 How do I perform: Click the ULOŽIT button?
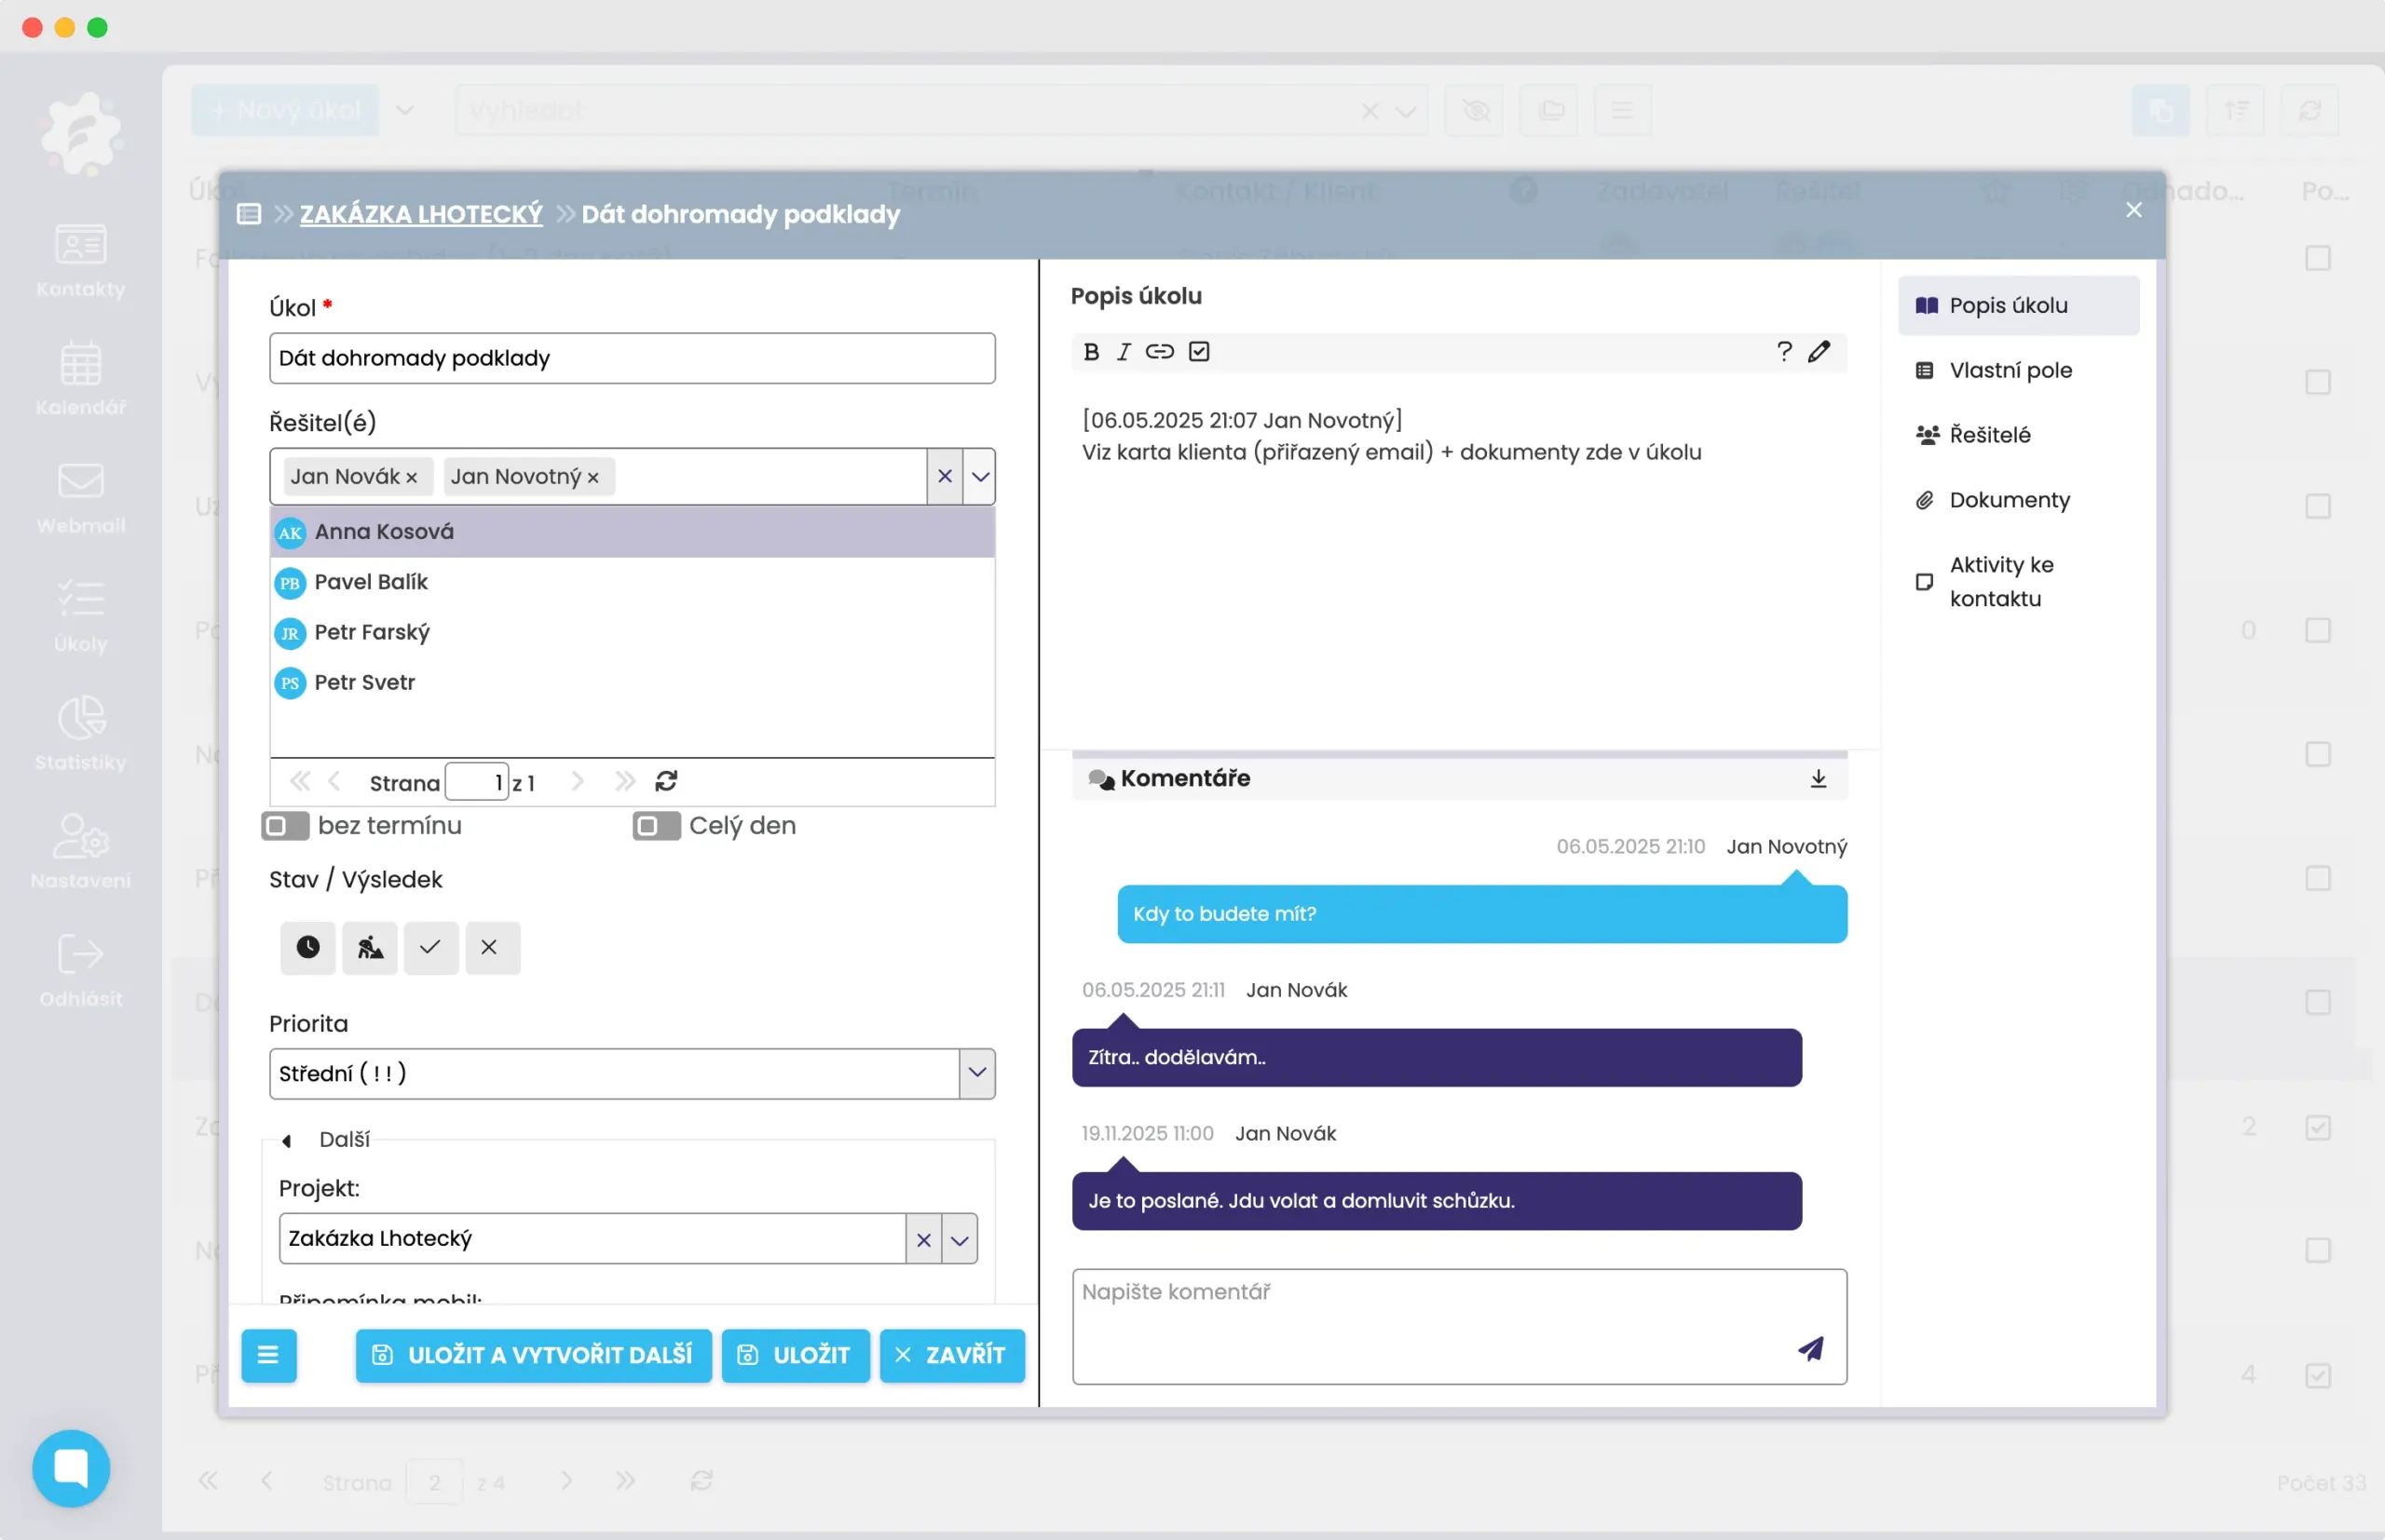point(796,1356)
